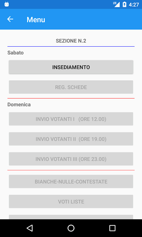Tap the back arrow in the header

coord(10,19)
